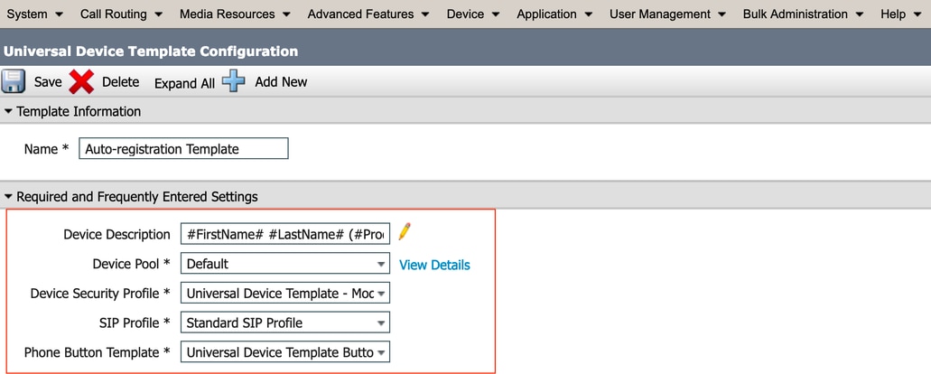
Task: Open the Help menu
Action: click(900, 14)
